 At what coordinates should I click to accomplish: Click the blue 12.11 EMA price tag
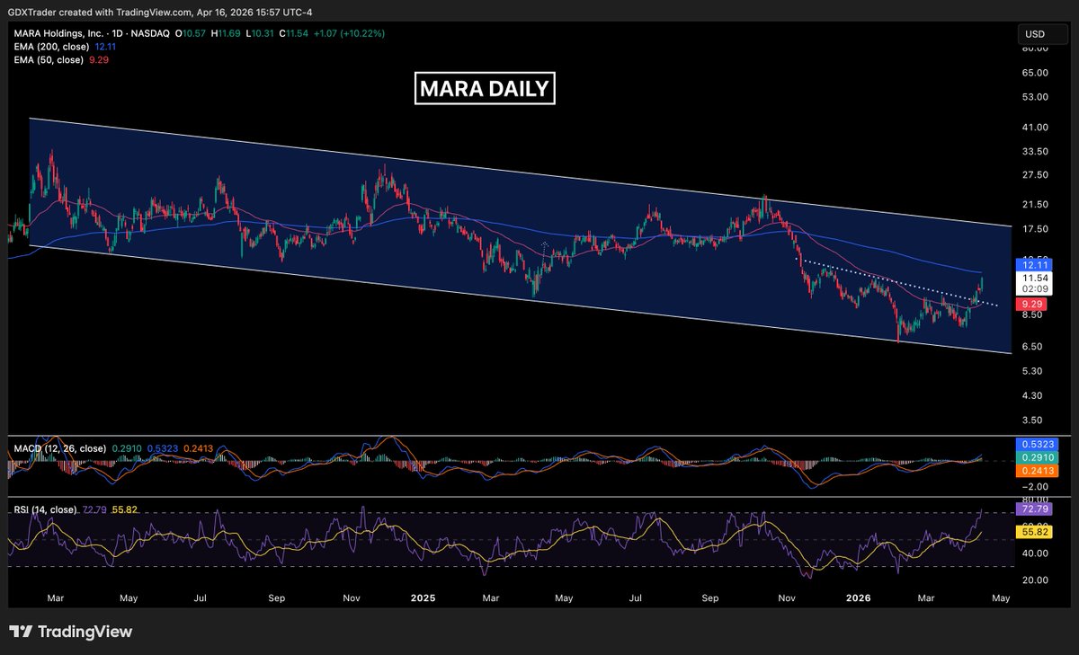[x=1032, y=265]
